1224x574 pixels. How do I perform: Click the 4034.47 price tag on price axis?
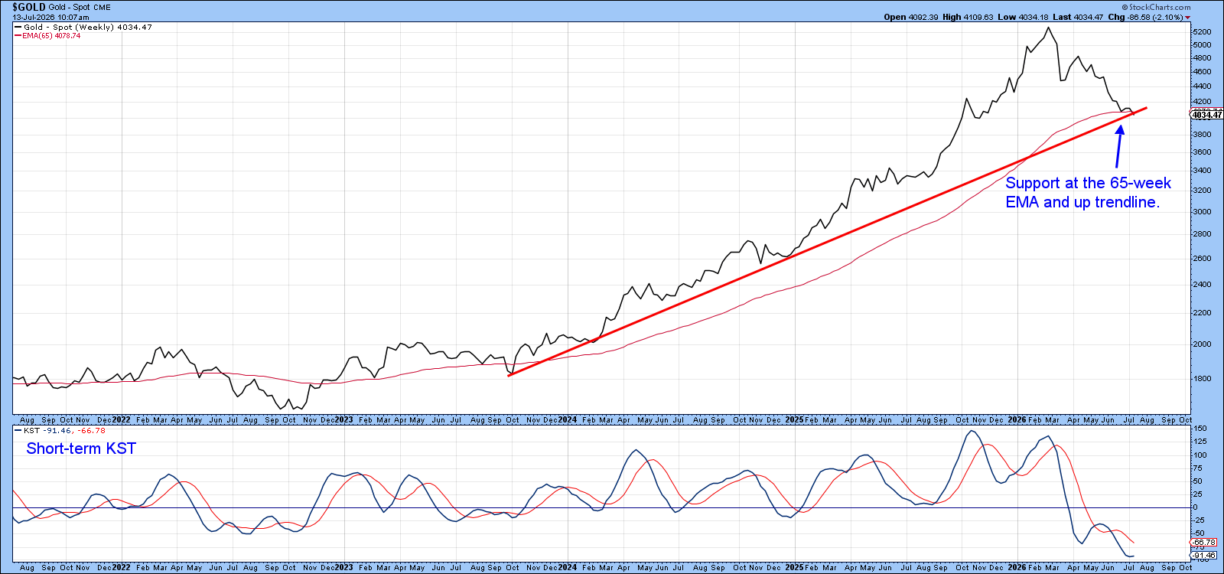(1208, 115)
